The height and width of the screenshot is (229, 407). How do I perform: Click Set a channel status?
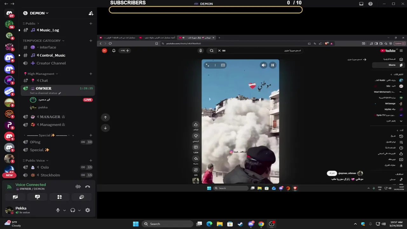tap(44, 93)
